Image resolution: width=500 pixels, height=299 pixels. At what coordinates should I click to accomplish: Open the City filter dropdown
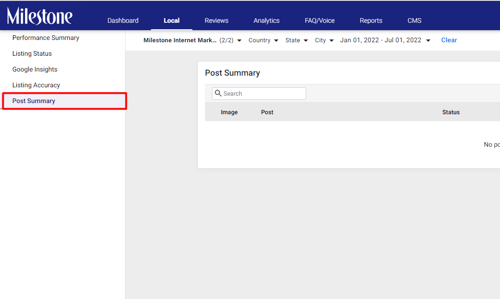(x=324, y=40)
